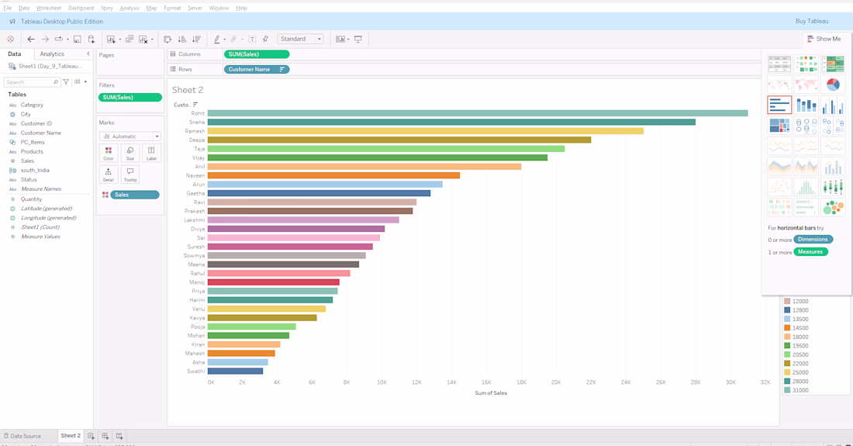Viewport: 853px width, 446px height.
Task: Click the Duplicate sheet toolbar icon
Action: coord(130,39)
